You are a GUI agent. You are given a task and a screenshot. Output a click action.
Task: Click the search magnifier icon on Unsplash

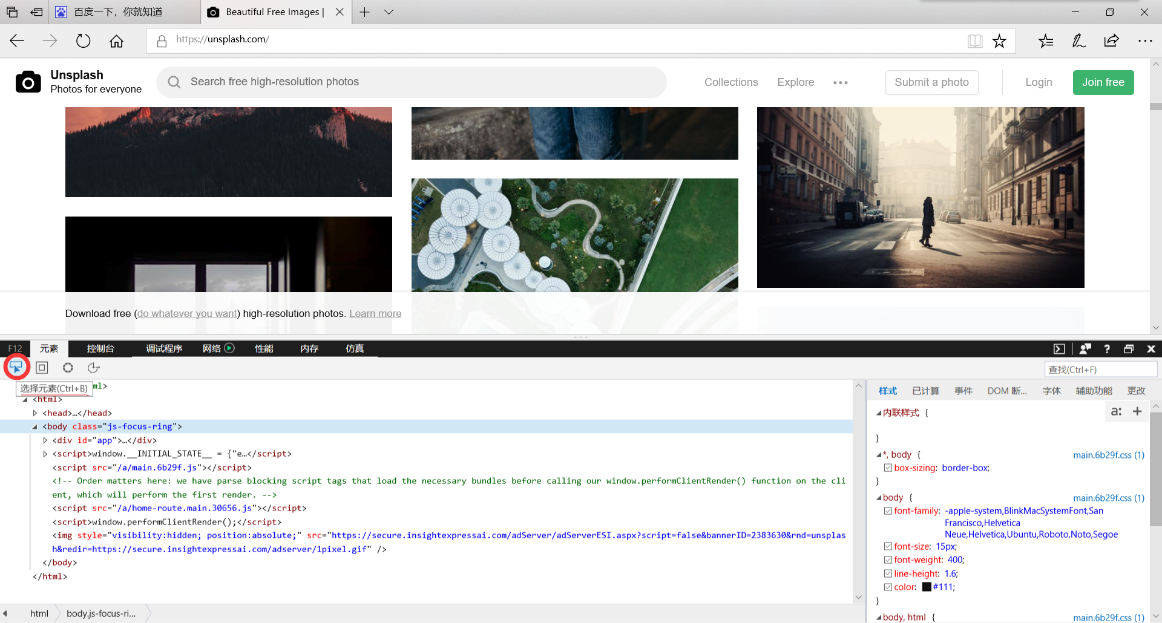(x=174, y=82)
